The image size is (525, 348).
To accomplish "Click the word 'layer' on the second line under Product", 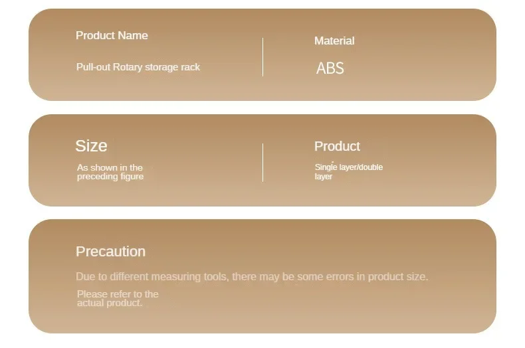I will [x=324, y=177].
